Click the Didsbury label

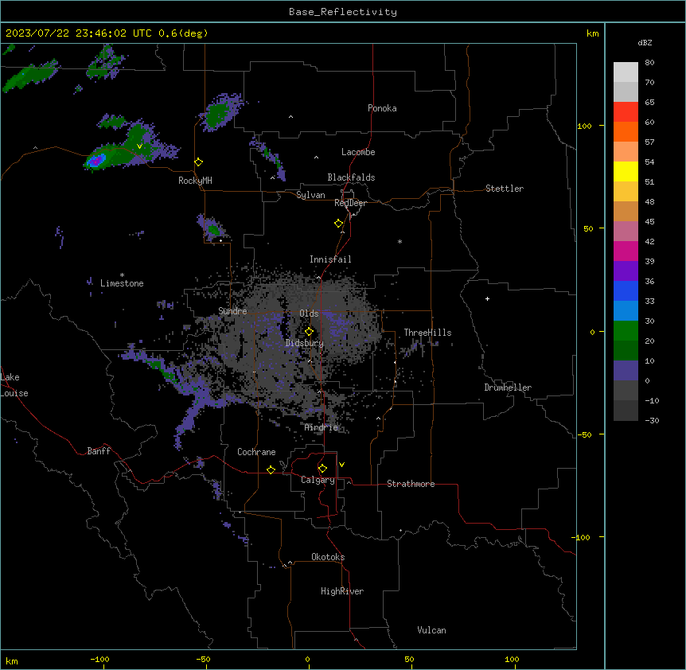[305, 343]
